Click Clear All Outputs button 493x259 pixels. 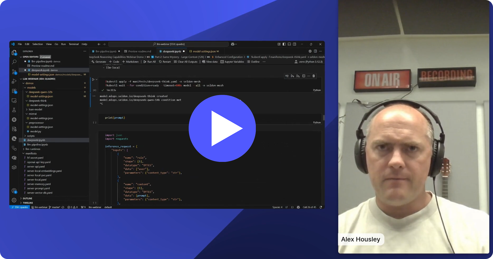tap(185, 62)
